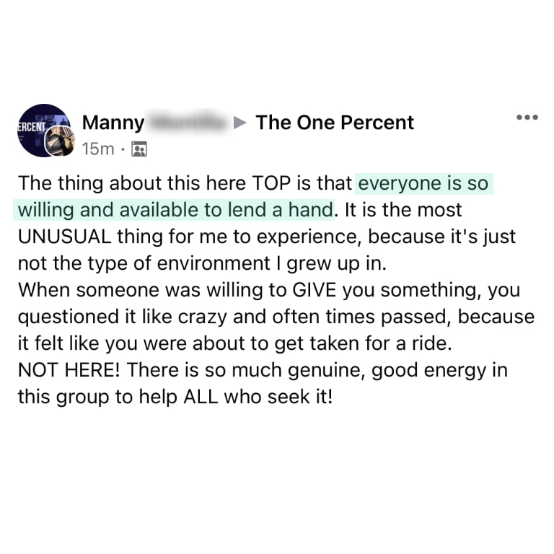Open the three-dot post options menu
This screenshot has width=554, height=554.
click(x=527, y=118)
